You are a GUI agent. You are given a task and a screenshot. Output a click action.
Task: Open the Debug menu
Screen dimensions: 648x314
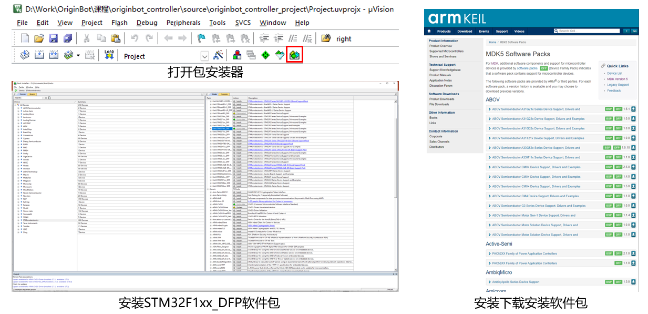147,23
